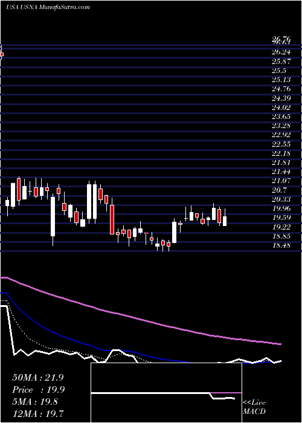The height and width of the screenshot is (423, 302).
Task: Click the 24.02 price axis label
Action: 281,108
